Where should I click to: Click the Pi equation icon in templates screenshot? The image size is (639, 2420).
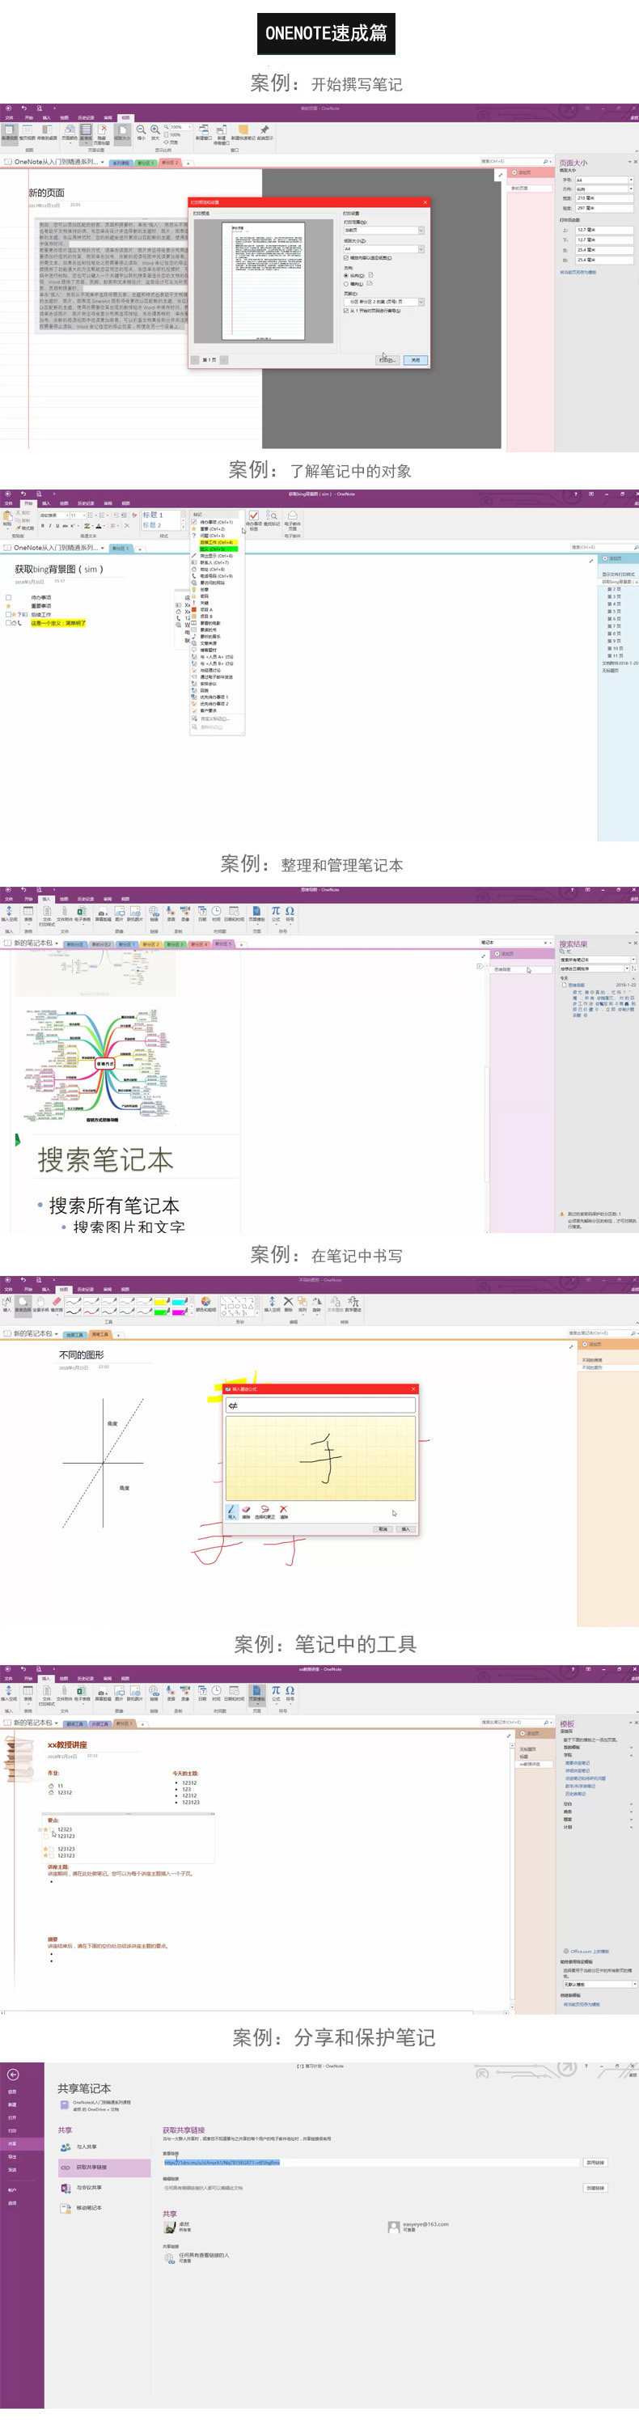(275, 1691)
